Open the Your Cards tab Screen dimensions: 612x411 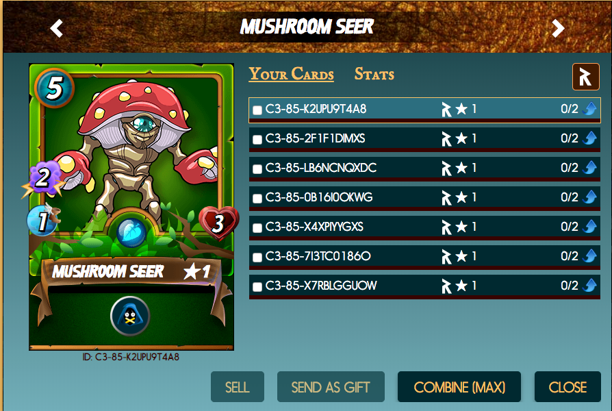coord(291,74)
